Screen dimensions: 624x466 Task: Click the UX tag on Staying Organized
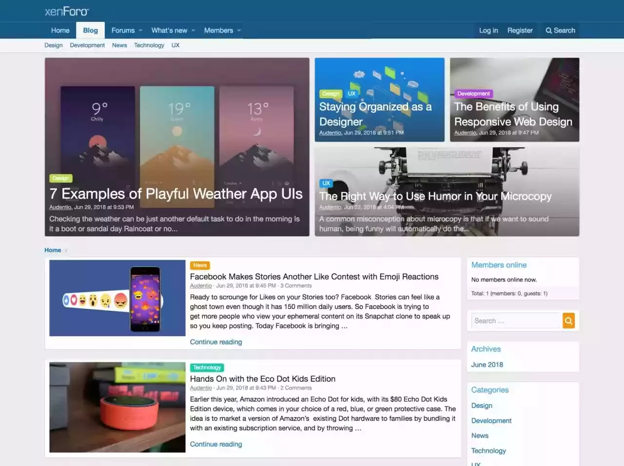click(x=351, y=94)
